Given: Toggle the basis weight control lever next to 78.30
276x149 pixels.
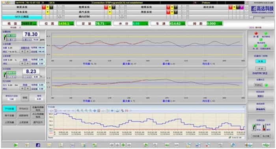Looking at the screenshot, I should click(5, 37).
